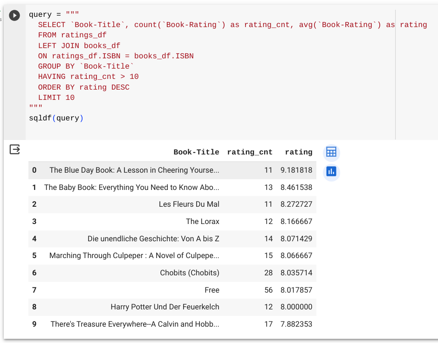
Task: Place cursor on HAVING rating_cnt line
Action: click(88, 77)
